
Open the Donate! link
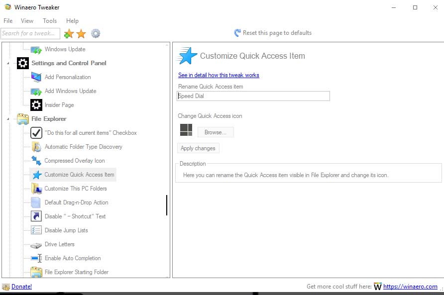21,287
